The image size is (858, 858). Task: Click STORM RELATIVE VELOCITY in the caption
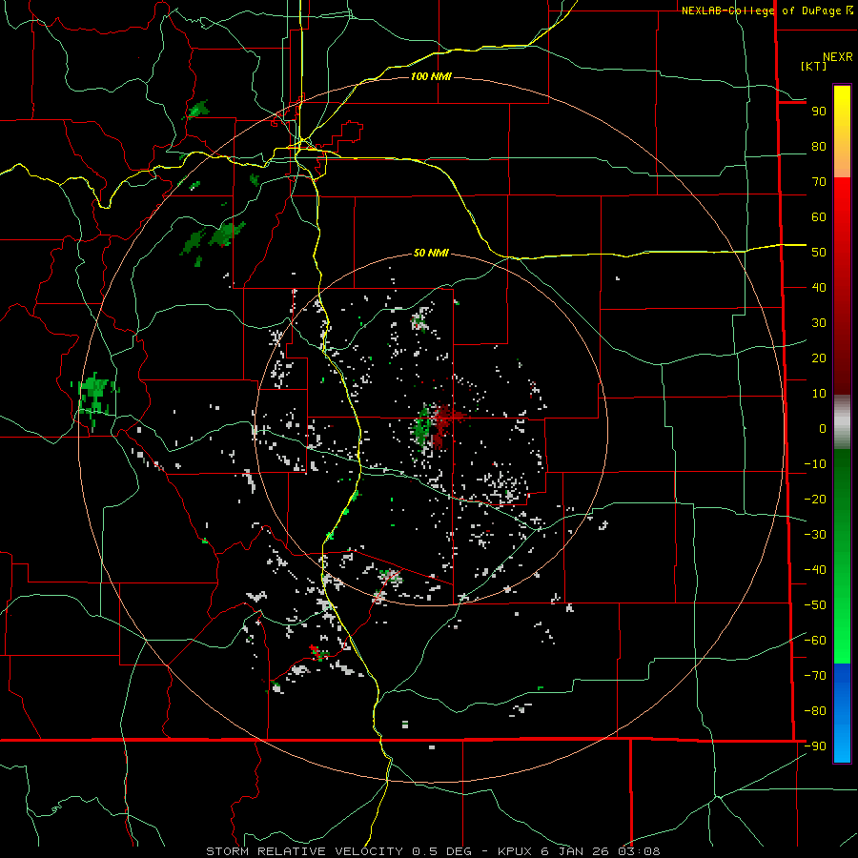tap(304, 851)
